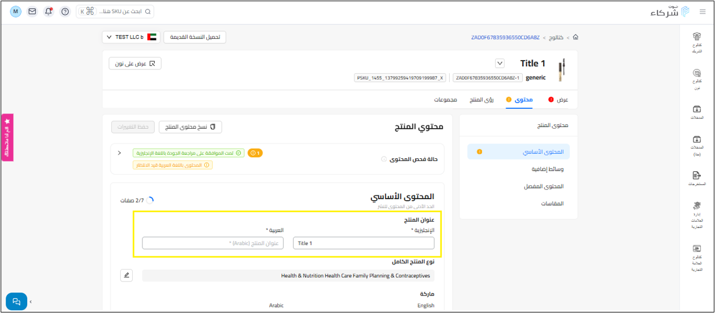Click the home icon in breadcrumb
Viewport: 715px width, 313px height.
[x=576, y=37]
